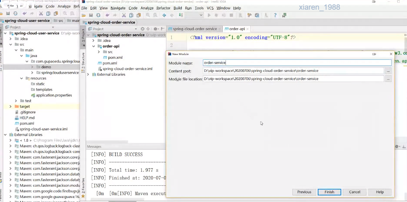Image resolution: width=407 pixels, height=202 pixels.
Task: Click the Help question-mark toolbar icon
Action: coord(275,15)
